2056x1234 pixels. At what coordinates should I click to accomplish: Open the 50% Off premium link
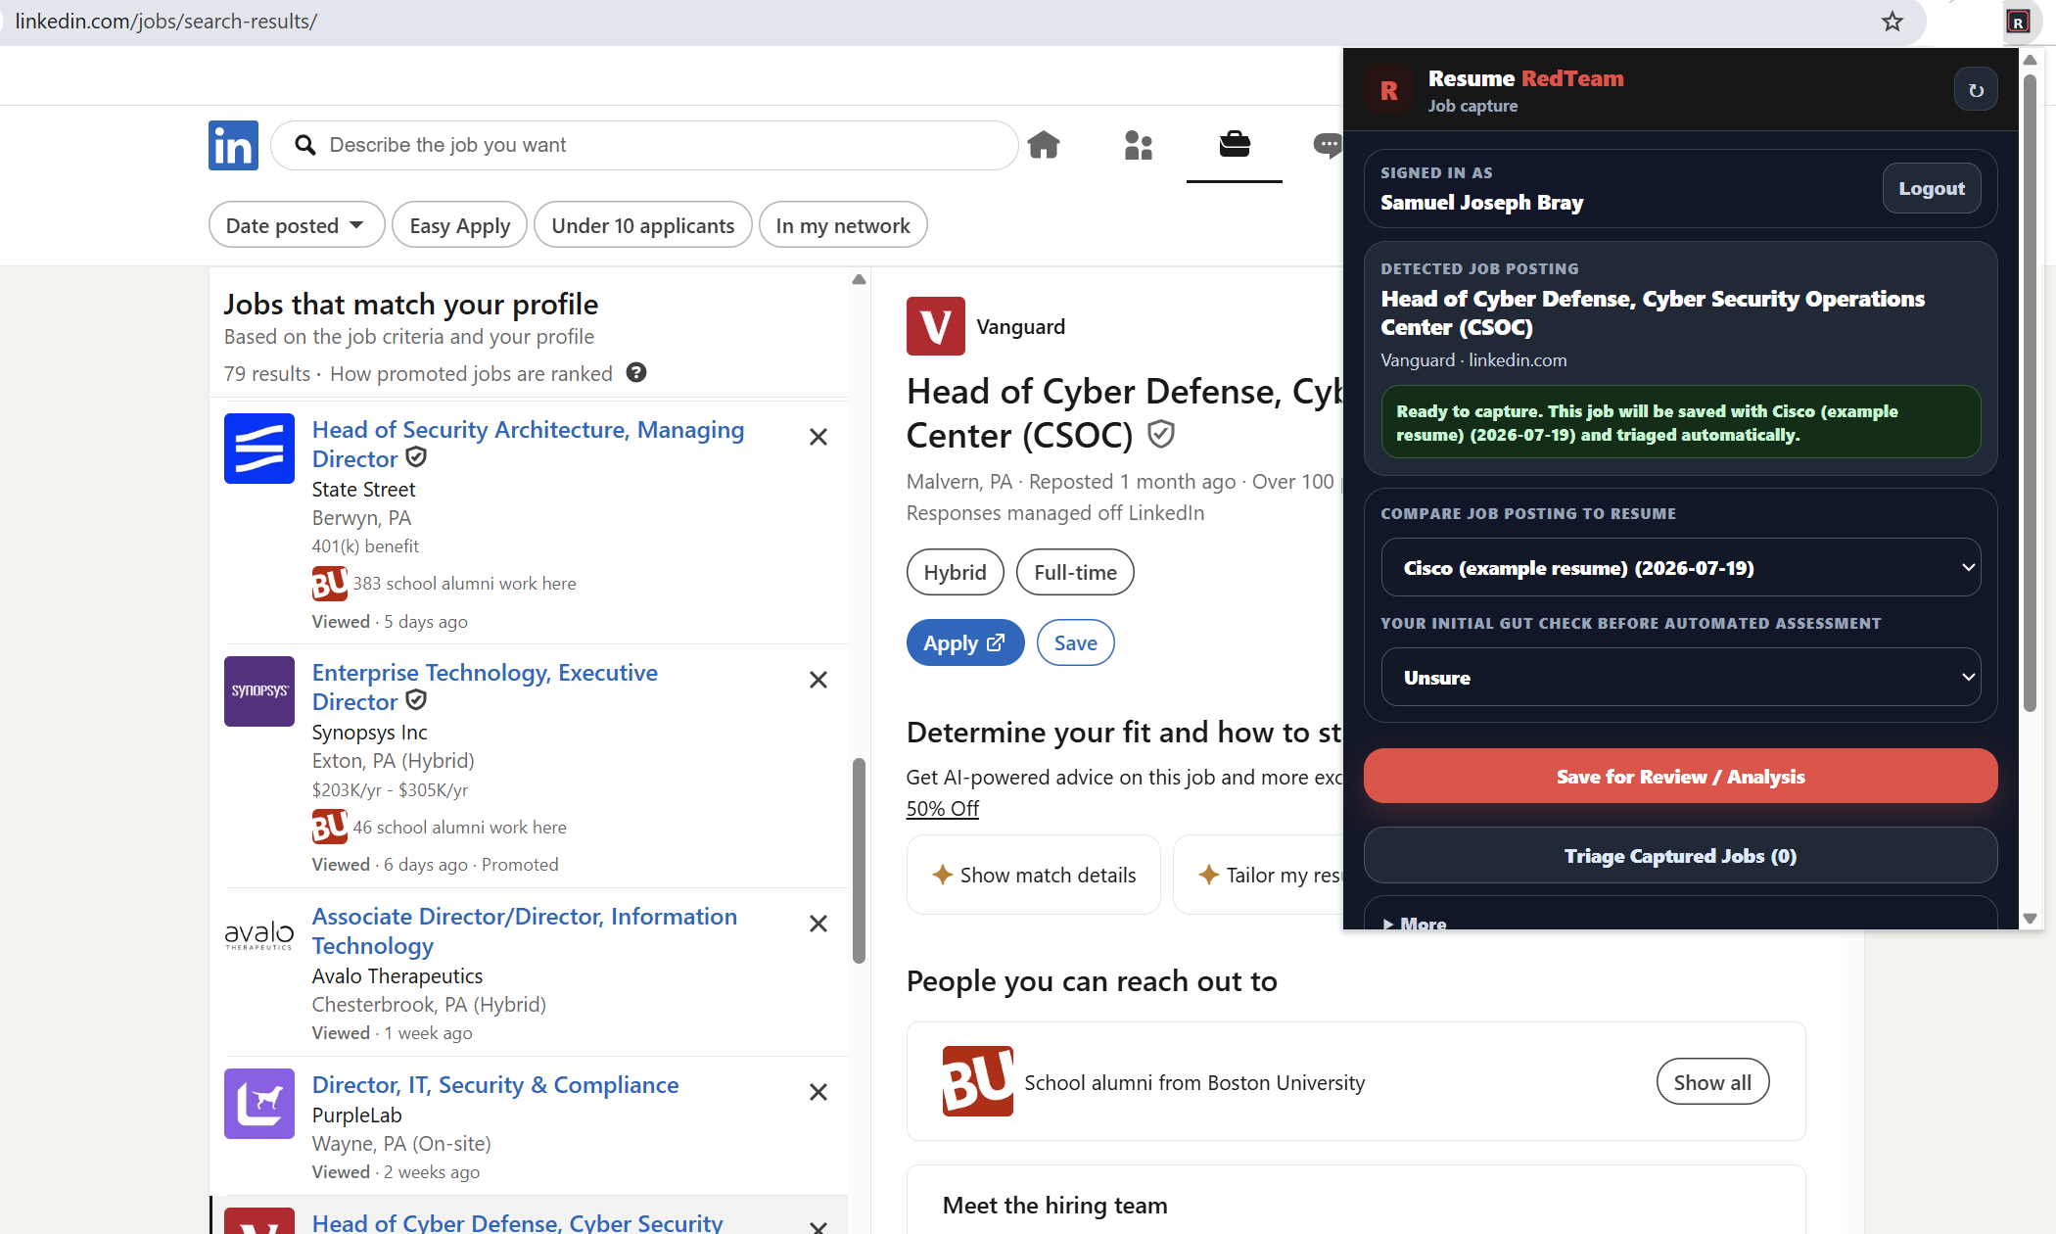[x=942, y=808]
